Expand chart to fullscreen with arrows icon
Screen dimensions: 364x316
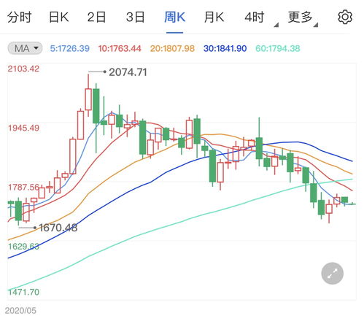332,273
